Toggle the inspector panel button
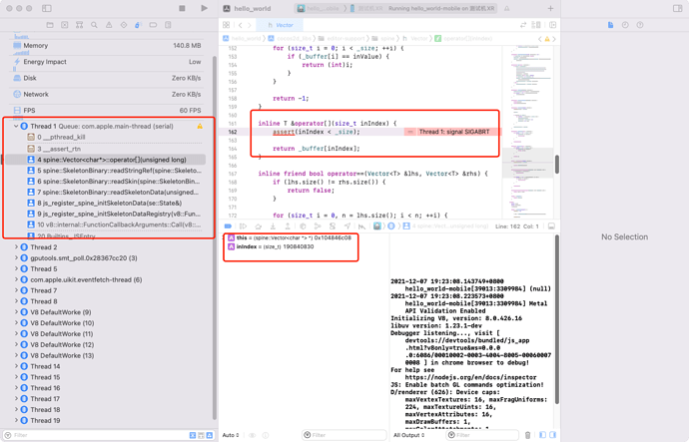The image size is (689, 442). tap(678, 8)
